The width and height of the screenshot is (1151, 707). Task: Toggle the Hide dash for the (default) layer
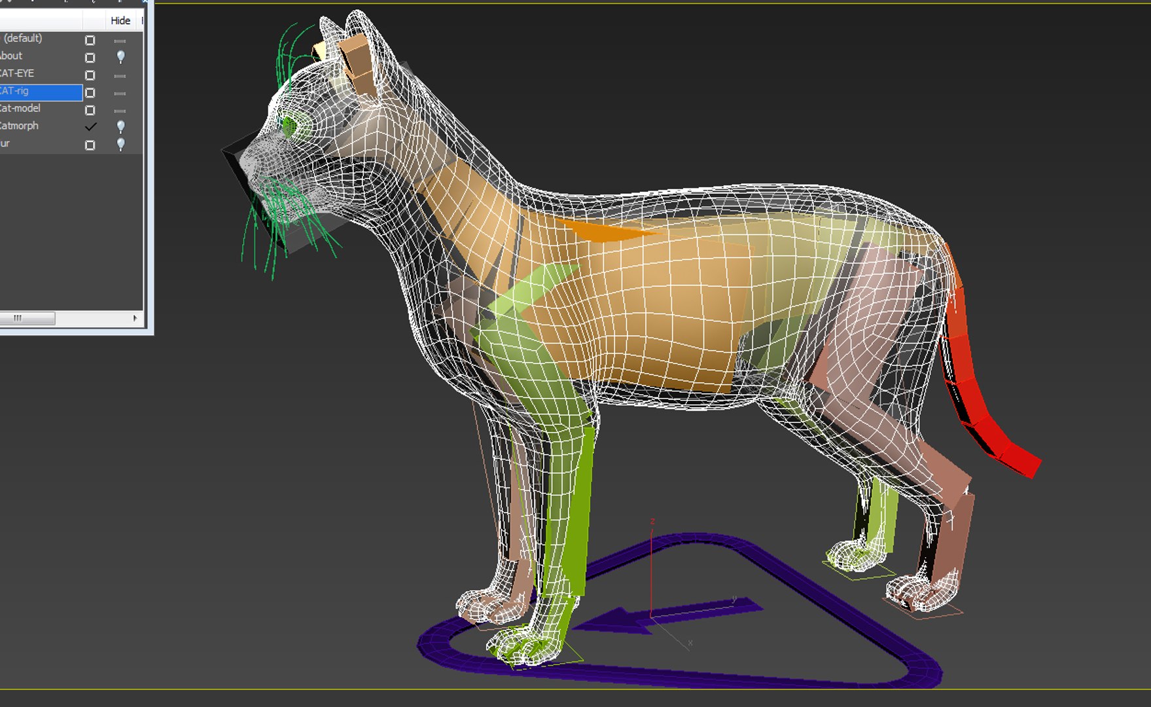click(x=120, y=41)
